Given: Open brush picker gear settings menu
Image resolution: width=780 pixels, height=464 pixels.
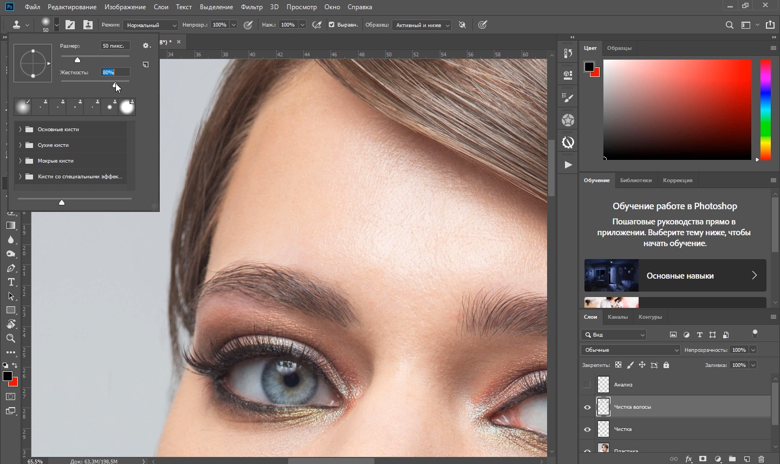Looking at the screenshot, I should pyautogui.click(x=146, y=46).
